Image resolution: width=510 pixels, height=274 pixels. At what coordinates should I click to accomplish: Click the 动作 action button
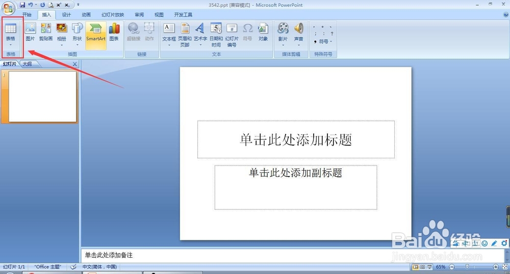tap(149, 33)
